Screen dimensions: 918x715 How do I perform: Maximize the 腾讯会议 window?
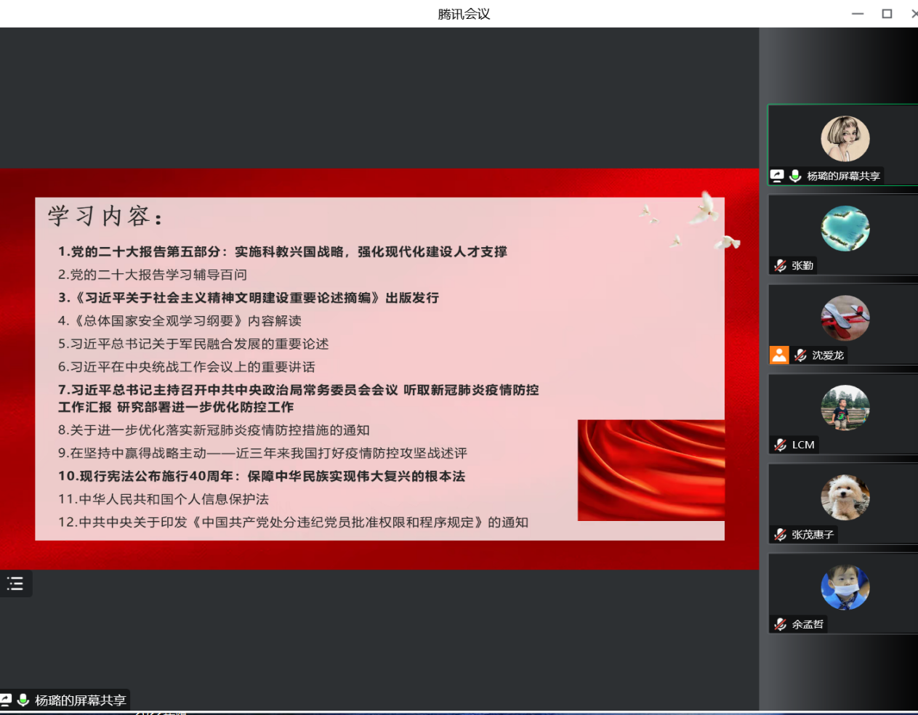click(x=887, y=14)
